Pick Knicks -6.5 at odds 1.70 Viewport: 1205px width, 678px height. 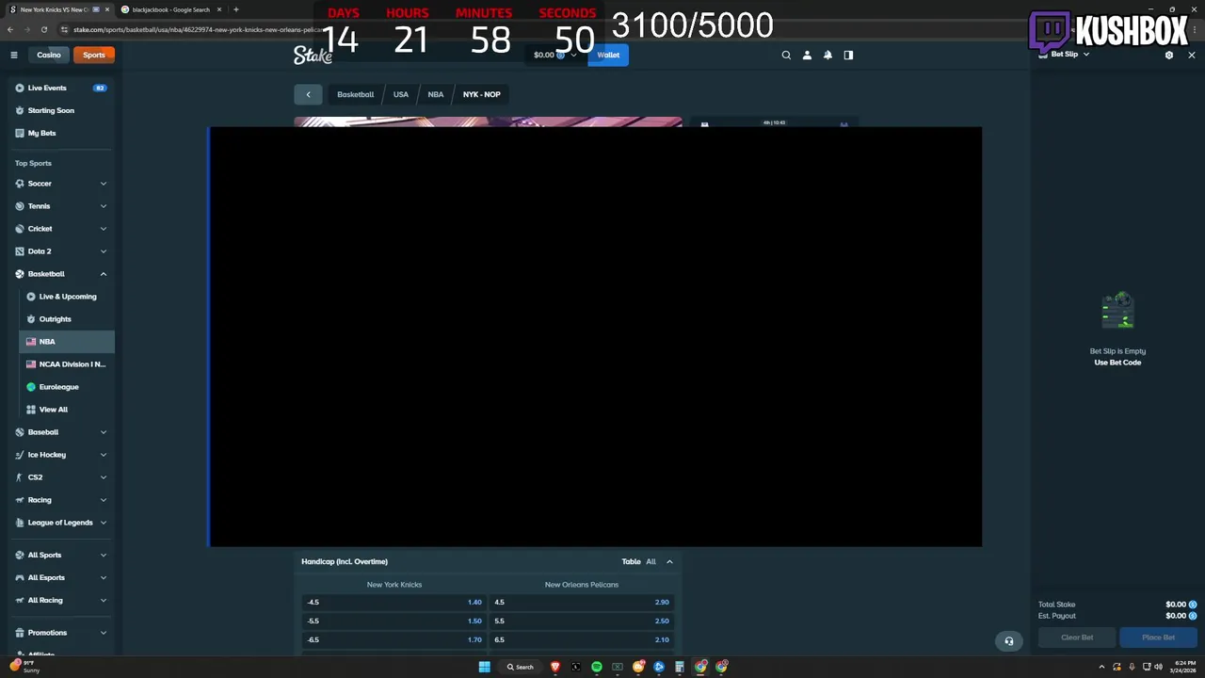394,639
